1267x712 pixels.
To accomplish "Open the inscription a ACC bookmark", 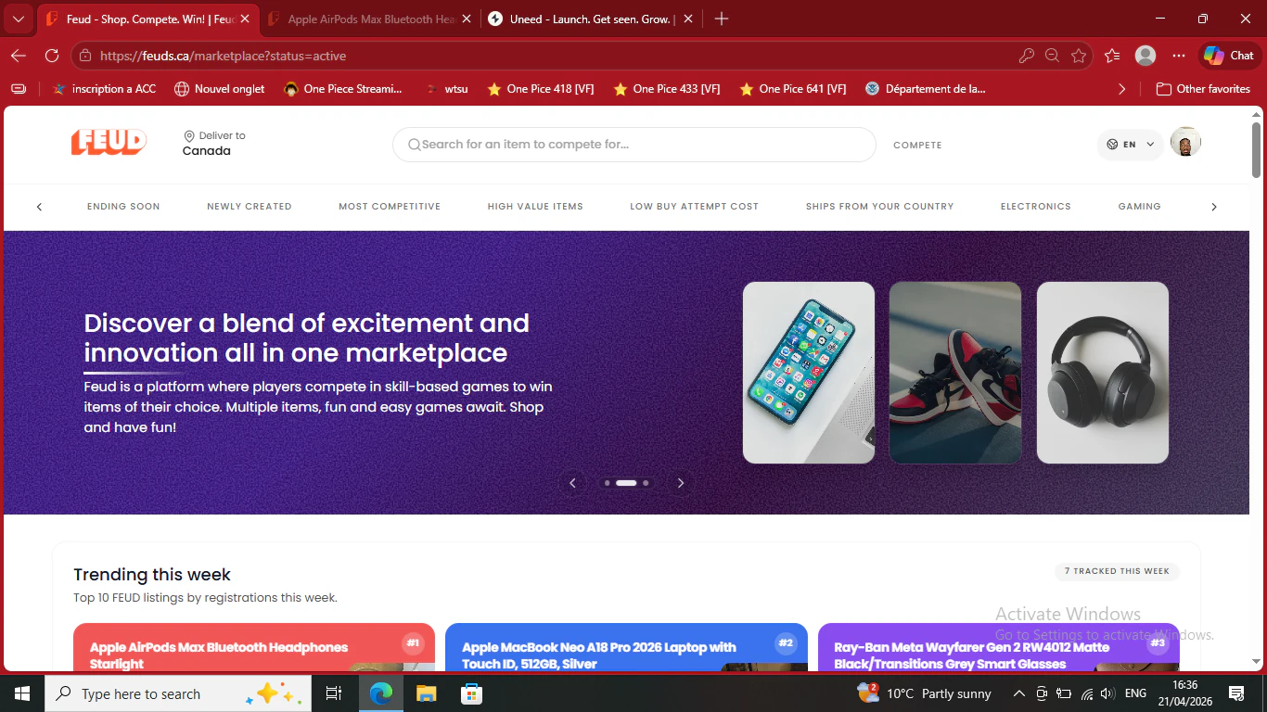I will [104, 89].
